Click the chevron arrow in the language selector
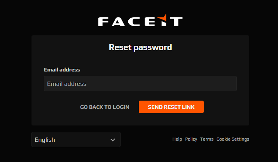Viewport: 278px width, 162px height. [113, 140]
